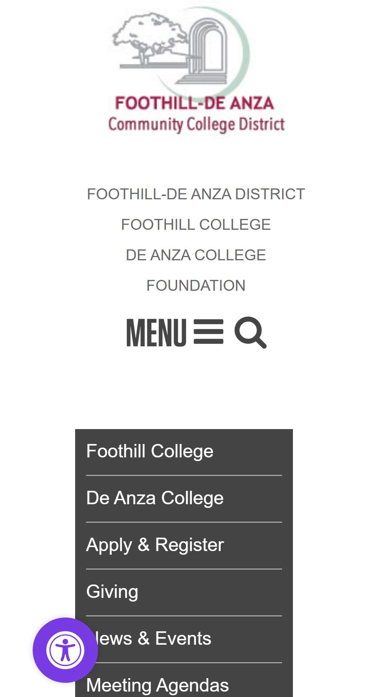Open the FOUNDATION link

point(196,285)
